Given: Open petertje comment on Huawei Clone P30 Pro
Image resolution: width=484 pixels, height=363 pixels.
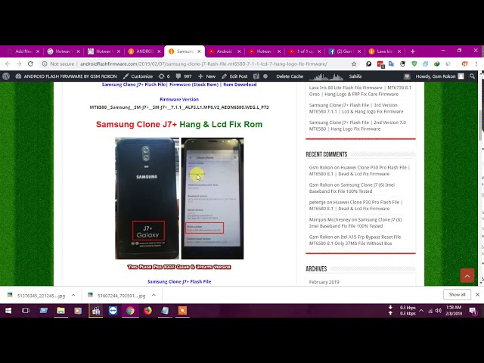Looking at the screenshot, I should click(x=356, y=205).
